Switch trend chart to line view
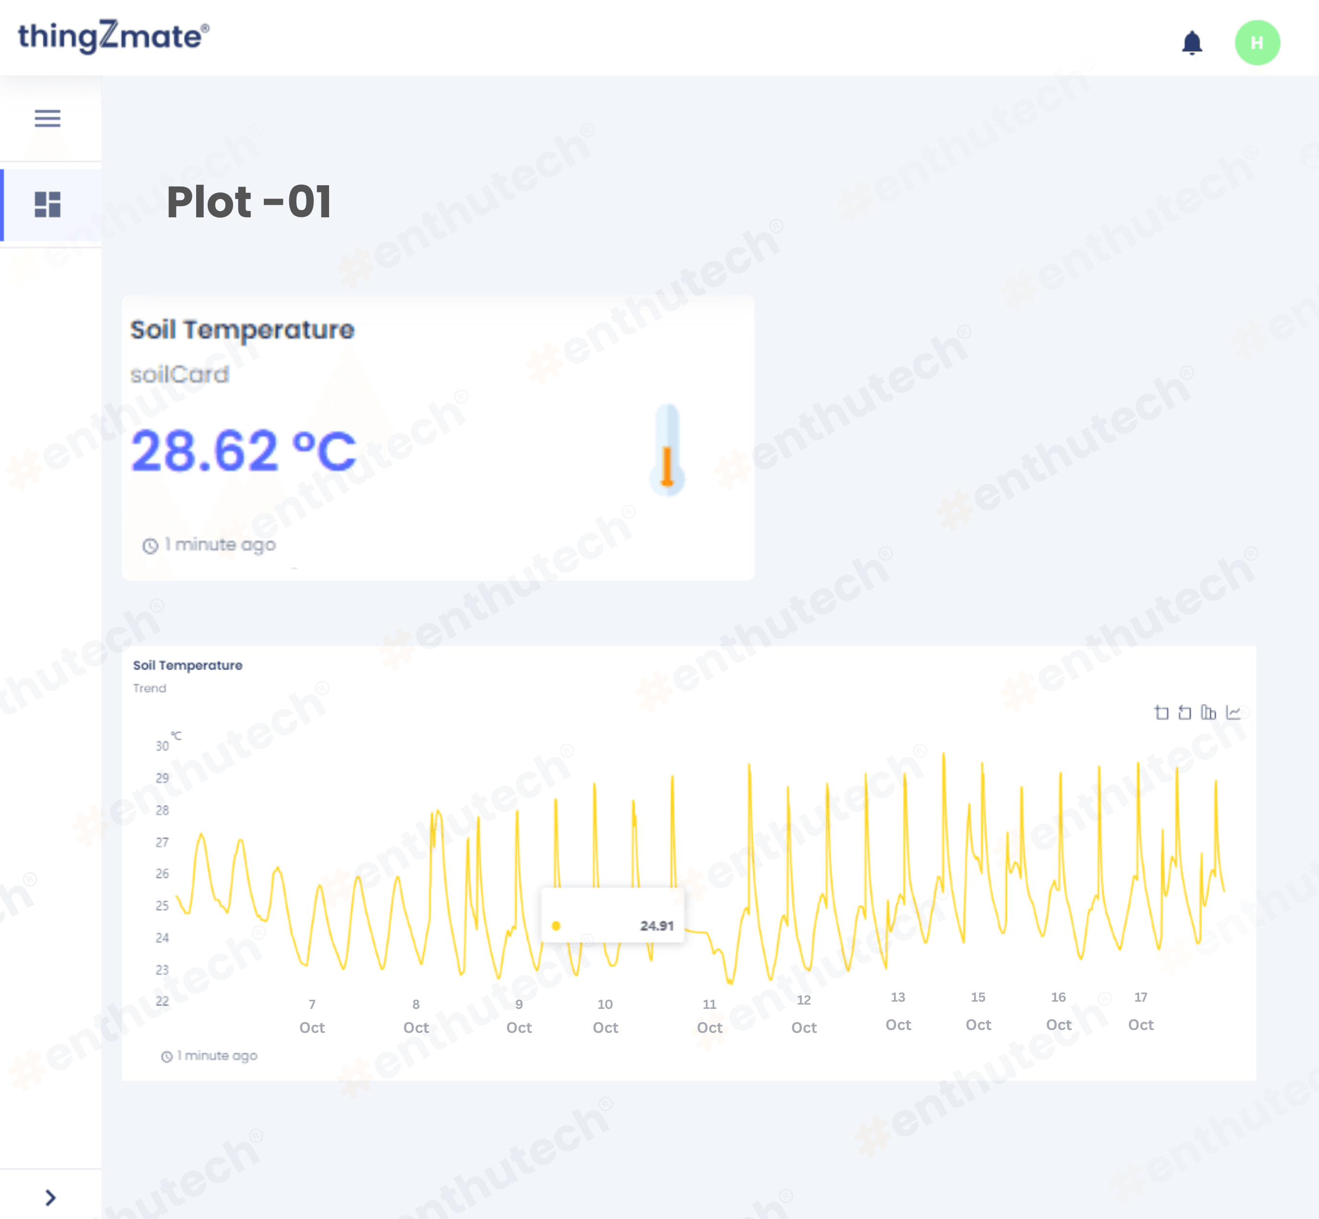Viewport: 1319px width, 1219px height. coord(1233,712)
